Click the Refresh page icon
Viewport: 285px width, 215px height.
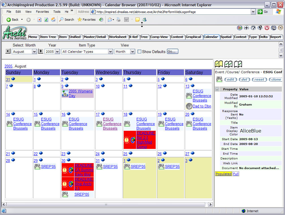pos(46,20)
